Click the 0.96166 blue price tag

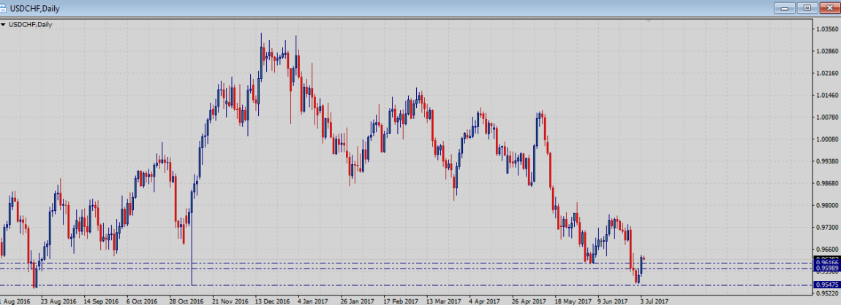[827, 263]
